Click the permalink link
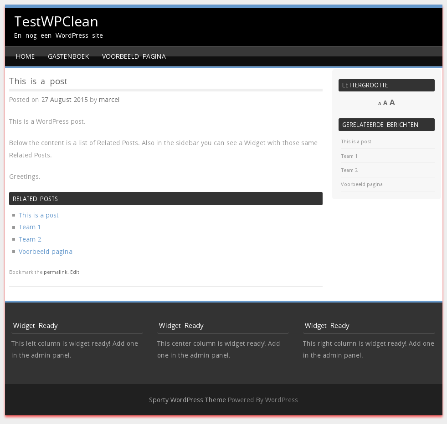 [56, 272]
